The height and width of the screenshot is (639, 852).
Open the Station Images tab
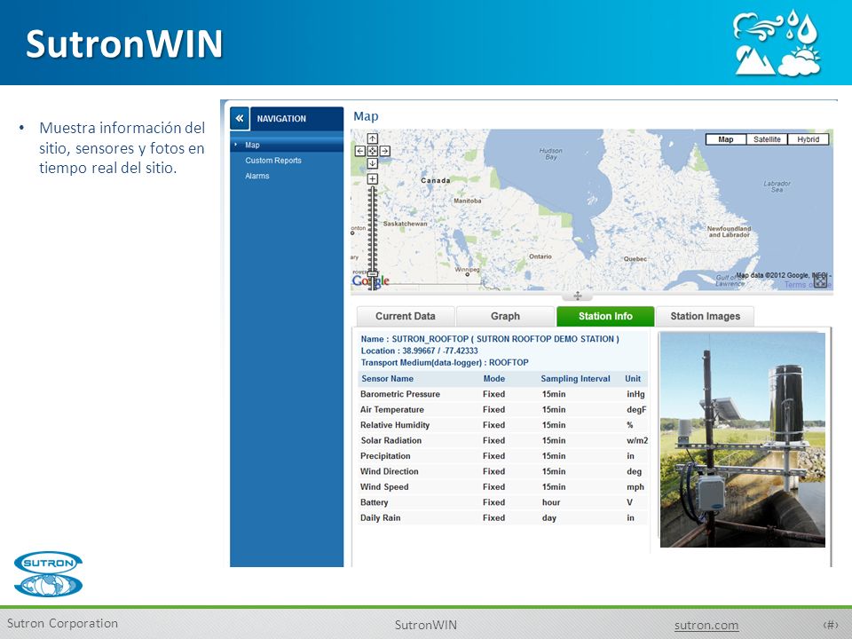(706, 316)
